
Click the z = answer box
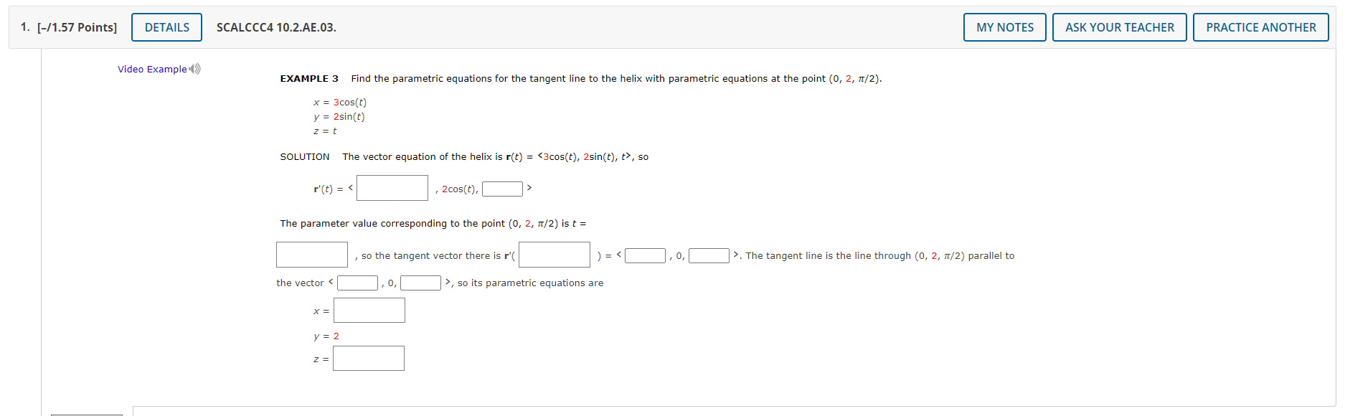coord(369,358)
